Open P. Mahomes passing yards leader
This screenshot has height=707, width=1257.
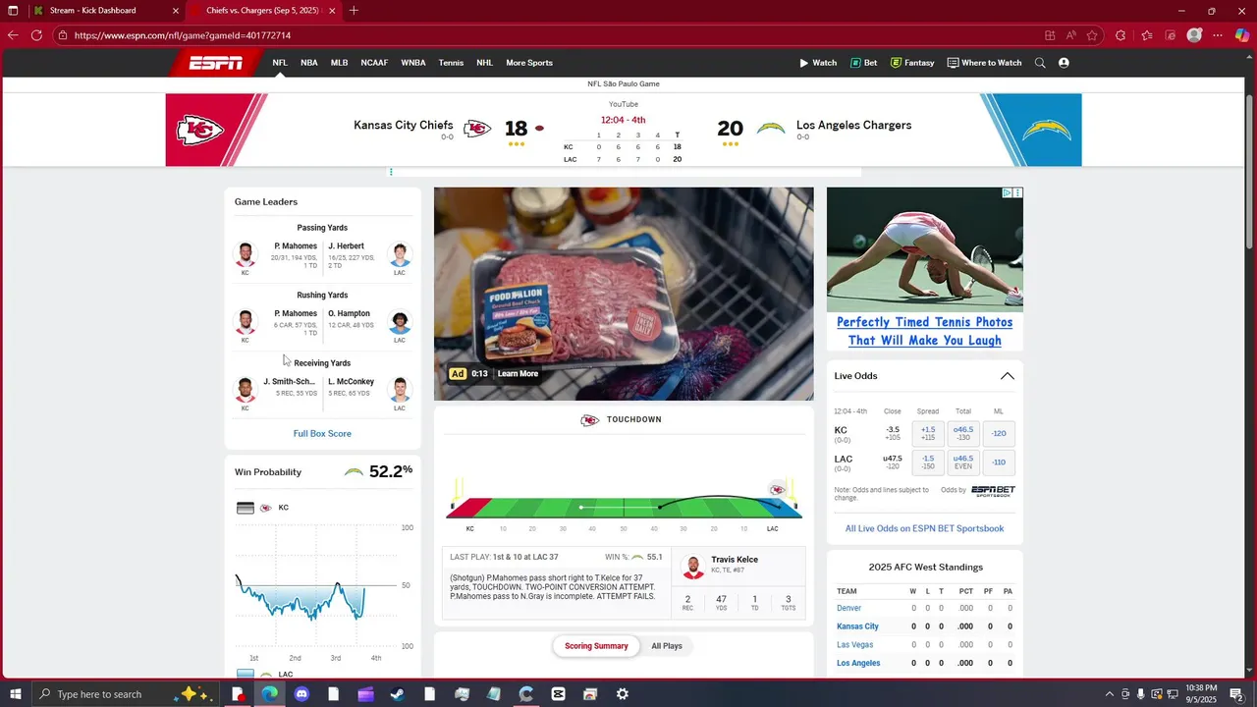point(296,246)
